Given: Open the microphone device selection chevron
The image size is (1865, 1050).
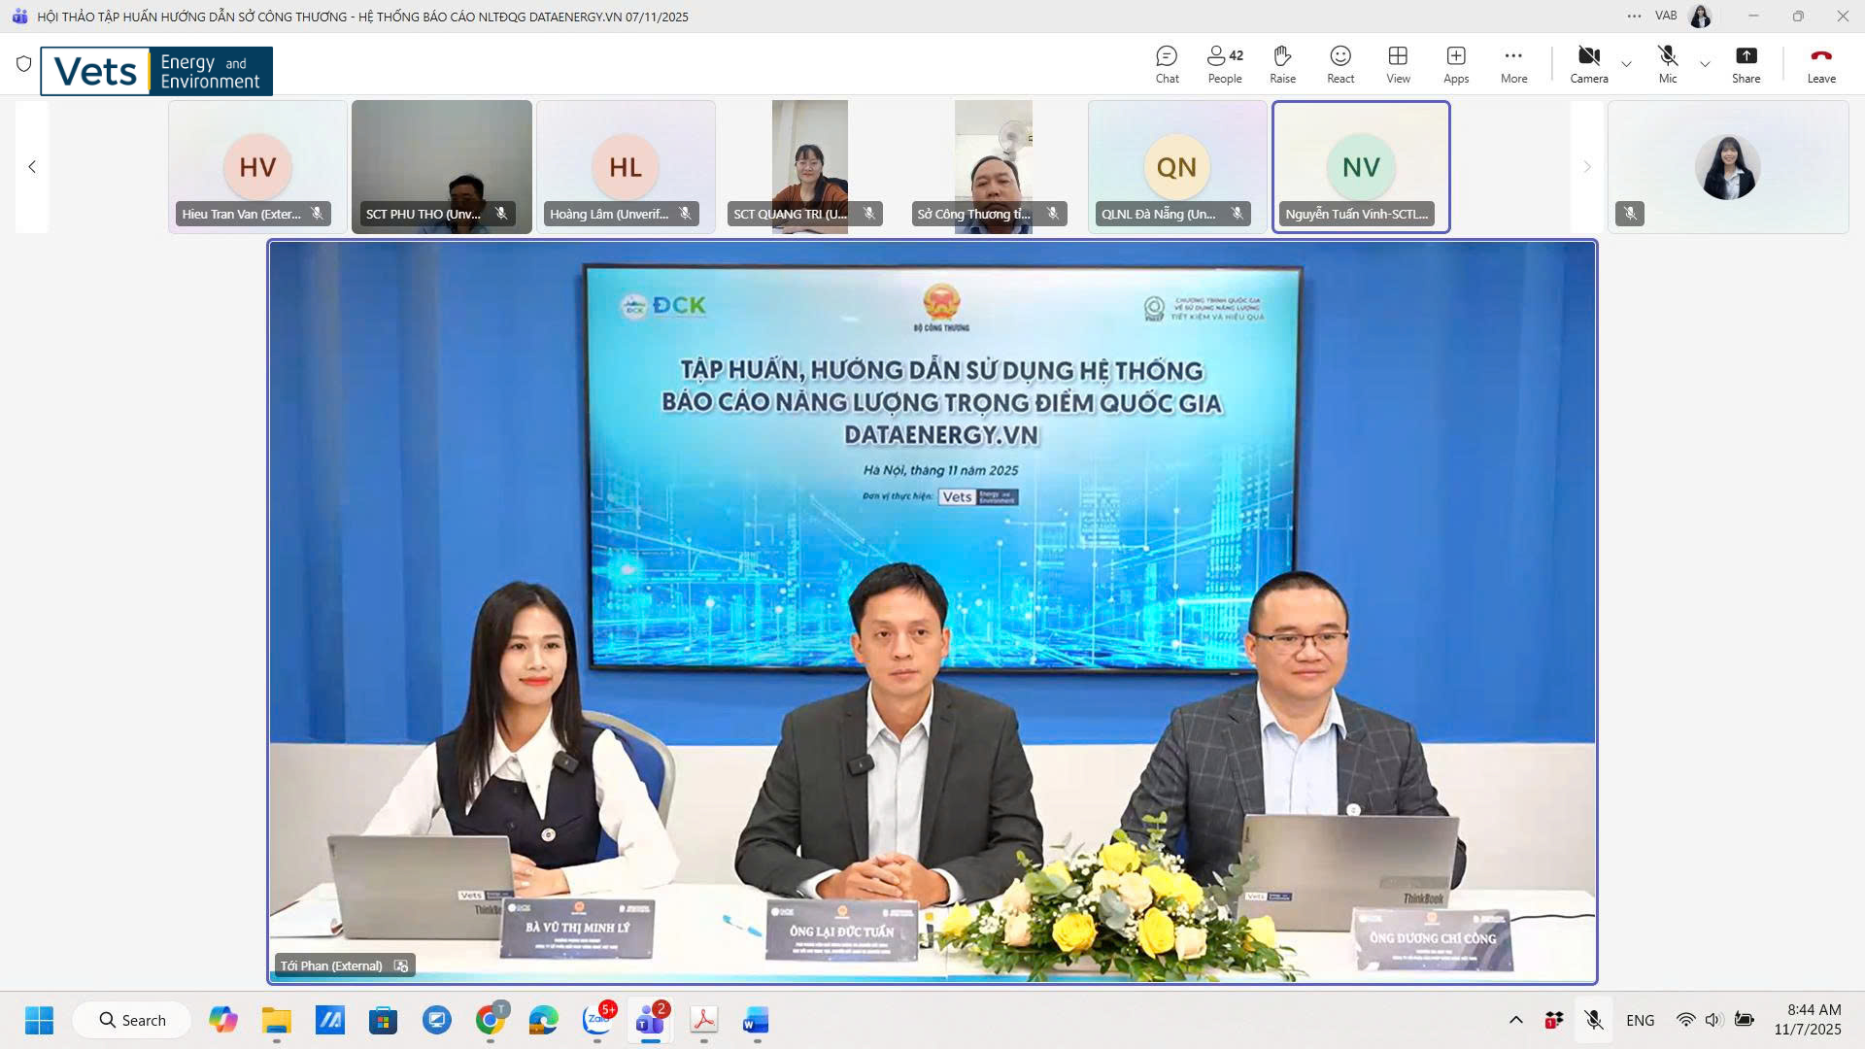Looking at the screenshot, I should click(1704, 64).
